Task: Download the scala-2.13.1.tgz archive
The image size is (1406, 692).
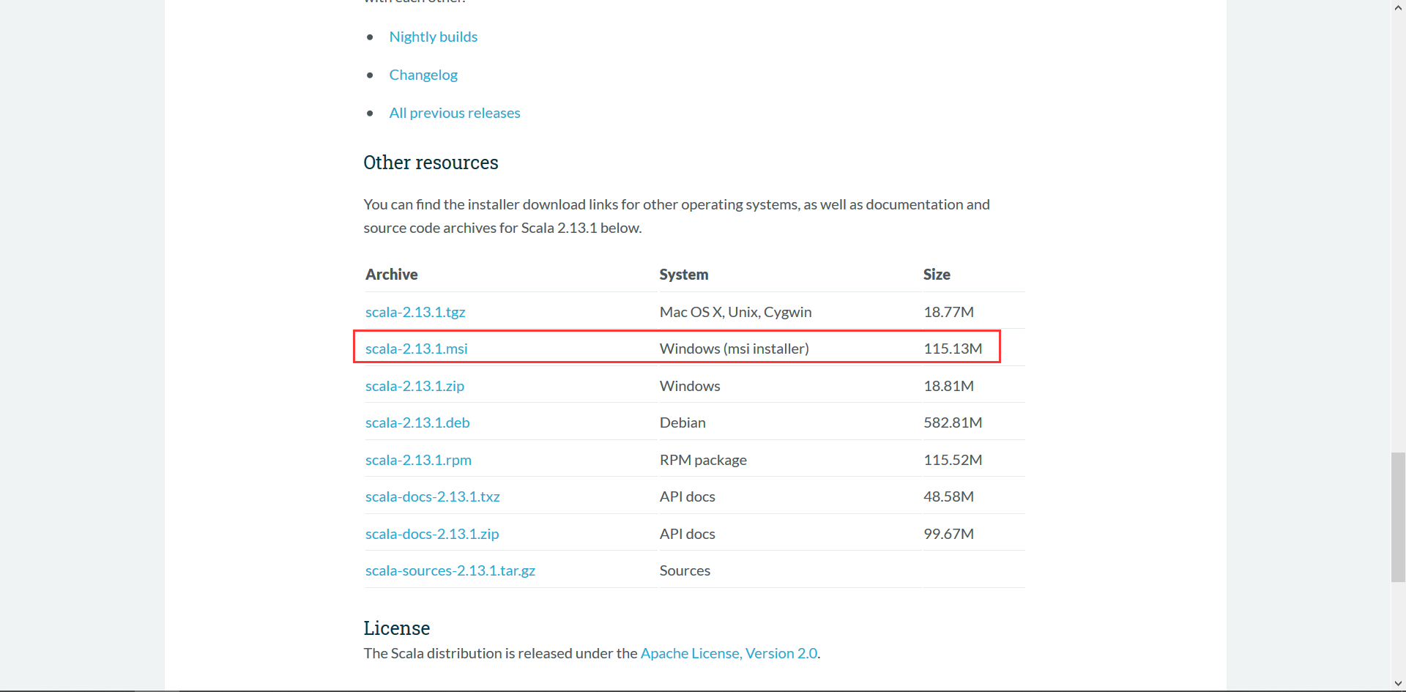Action: 414,312
